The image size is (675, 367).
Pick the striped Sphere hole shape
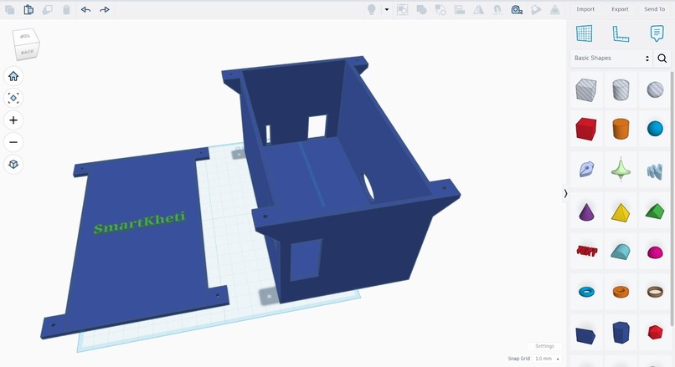655,89
